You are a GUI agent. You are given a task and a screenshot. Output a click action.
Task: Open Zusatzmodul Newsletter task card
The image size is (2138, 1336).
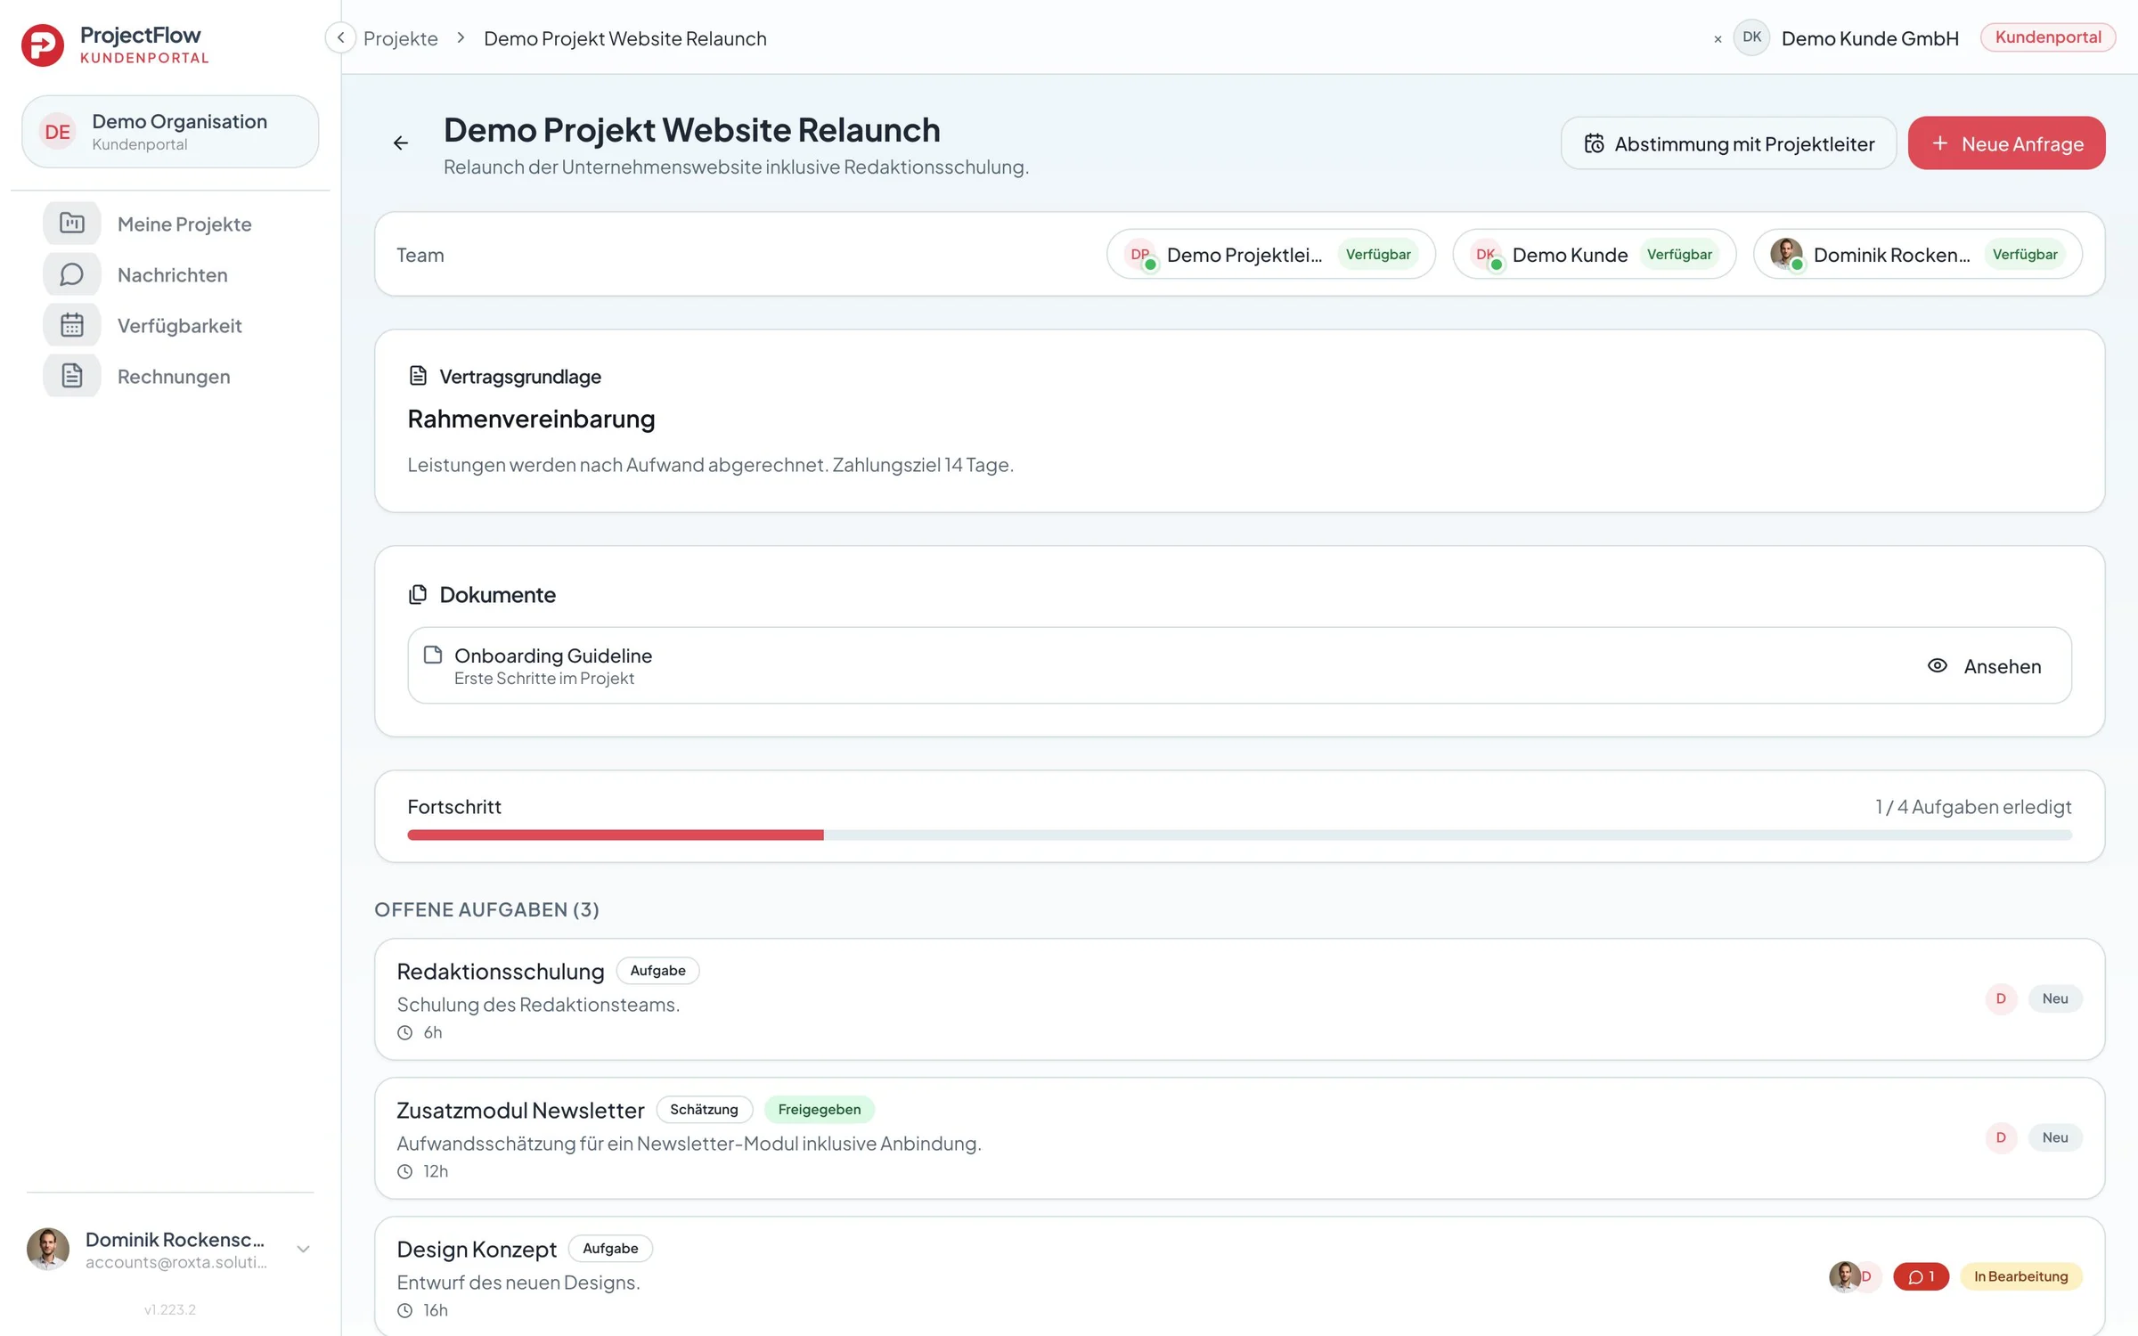[x=1239, y=1138]
